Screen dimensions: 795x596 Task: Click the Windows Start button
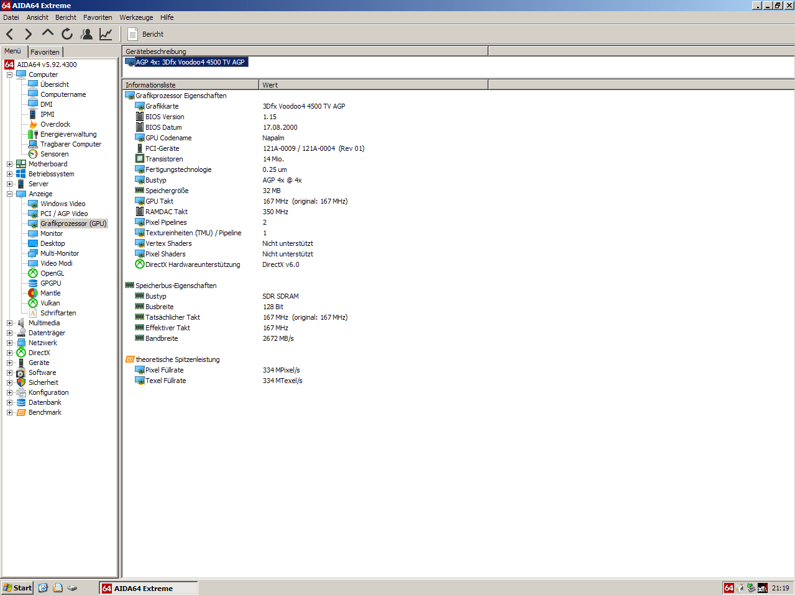click(x=17, y=588)
